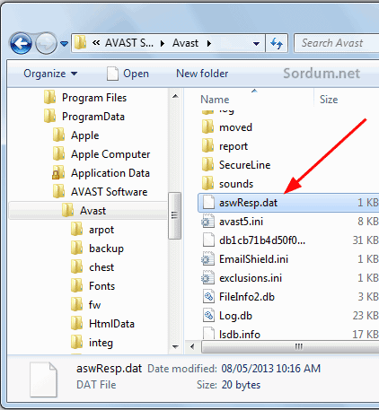Click the 31 KB size cell

366,240
